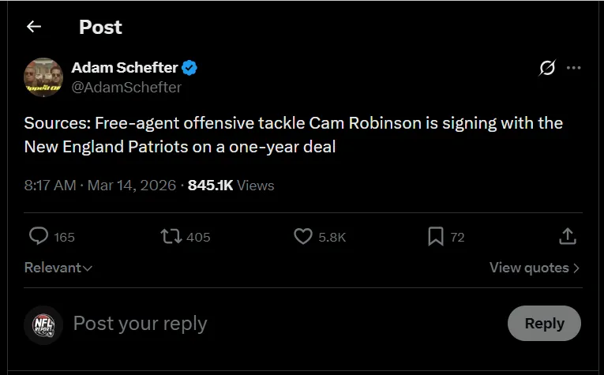
Task: Open the three-dots More menu
Action: (x=574, y=68)
